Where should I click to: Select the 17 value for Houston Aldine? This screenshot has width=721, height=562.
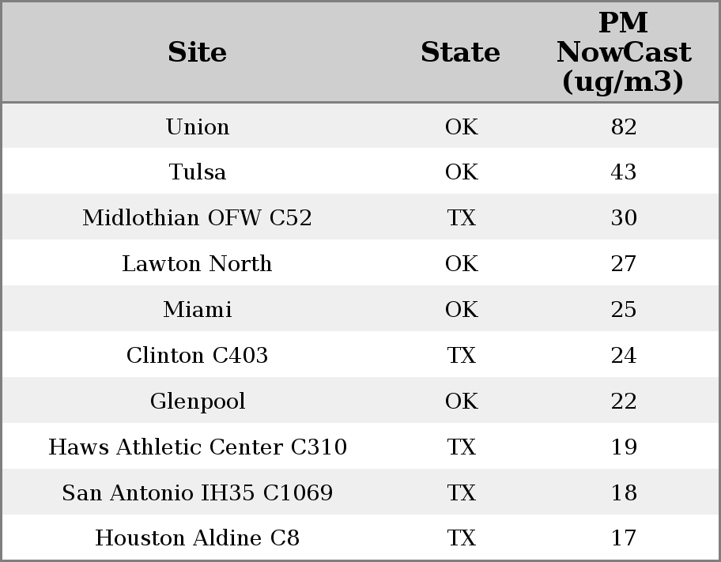click(624, 537)
